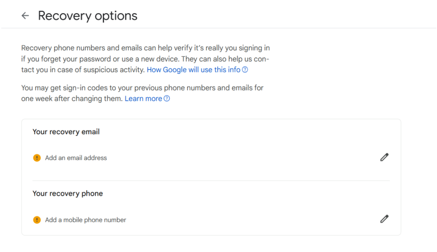Click the 'Your recovery email' heading
Image resolution: width=437 pixels, height=252 pixels.
click(x=66, y=132)
